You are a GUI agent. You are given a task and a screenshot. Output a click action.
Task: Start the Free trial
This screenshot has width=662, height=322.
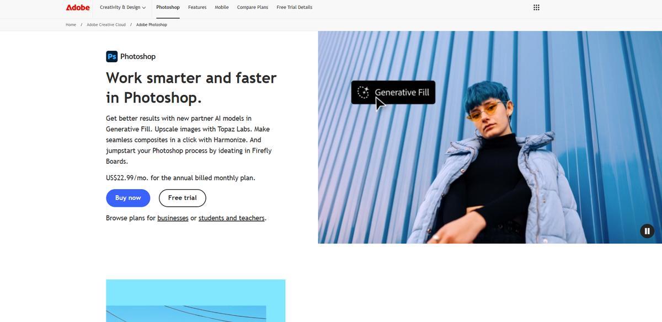pyautogui.click(x=183, y=198)
